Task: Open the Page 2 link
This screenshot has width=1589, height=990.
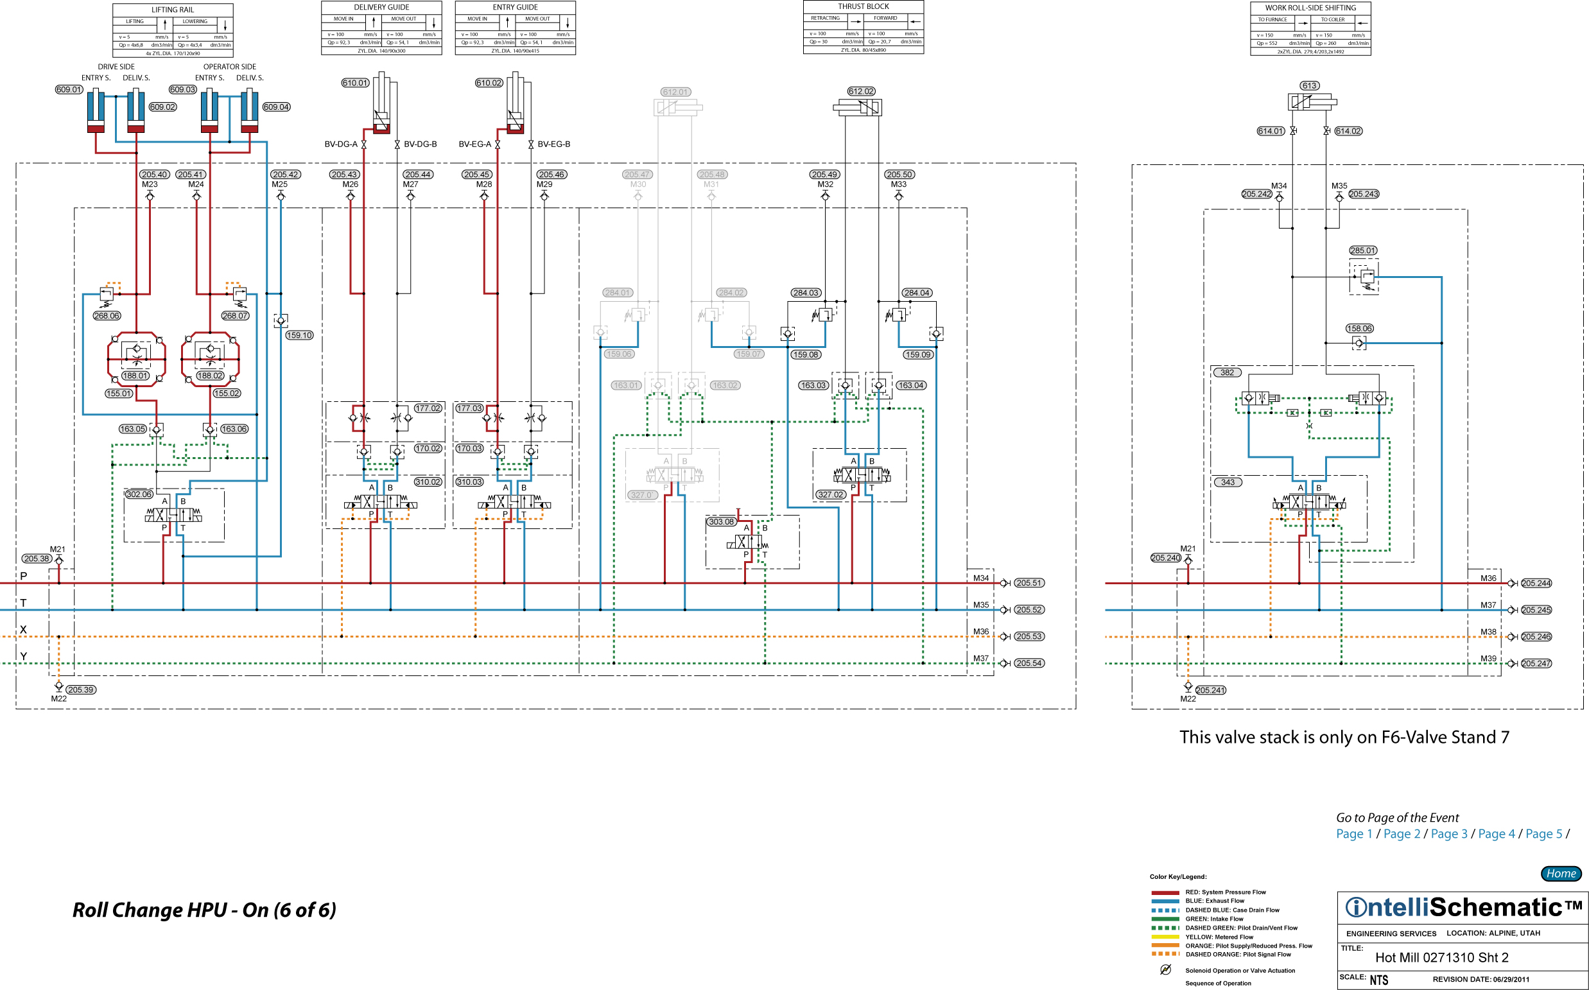Action: (x=1401, y=833)
